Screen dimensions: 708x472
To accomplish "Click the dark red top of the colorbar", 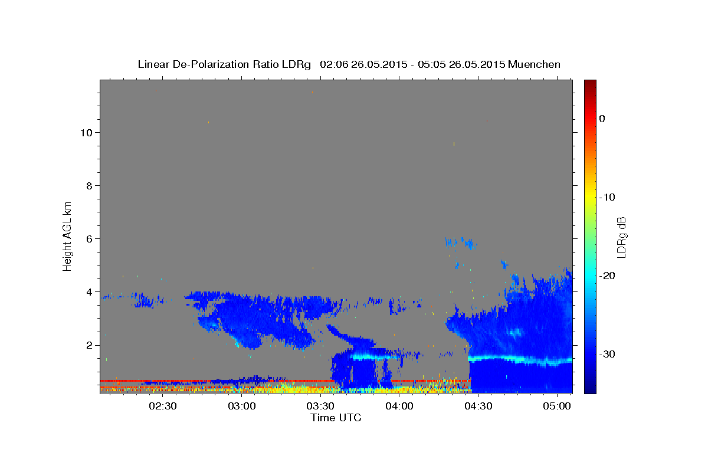I will [x=590, y=84].
